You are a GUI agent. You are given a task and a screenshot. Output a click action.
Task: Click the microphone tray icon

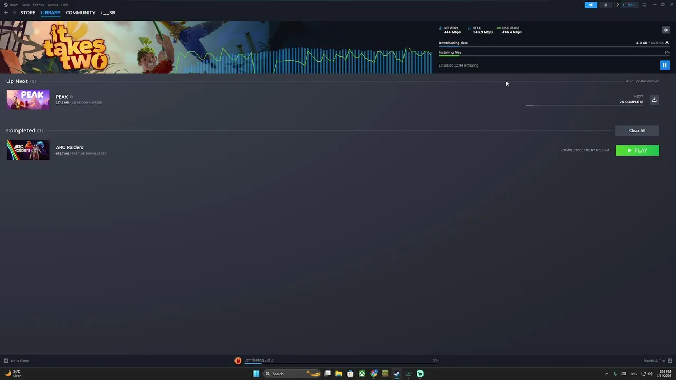coord(615,374)
